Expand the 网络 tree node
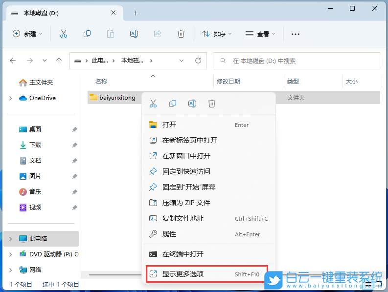 (x=10, y=270)
